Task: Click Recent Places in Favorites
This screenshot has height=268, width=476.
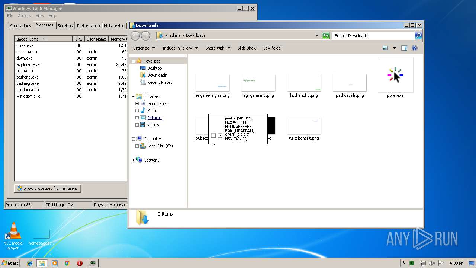Action: tap(160, 82)
